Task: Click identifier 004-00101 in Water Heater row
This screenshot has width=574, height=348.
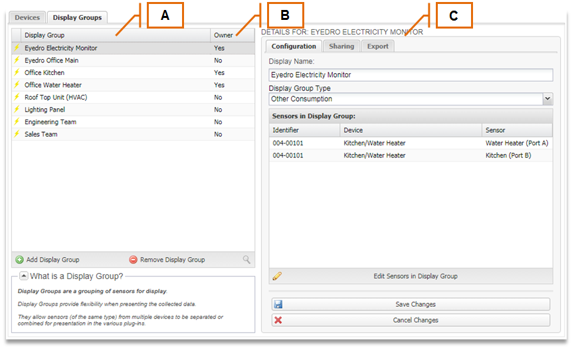Action: pyautogui.click(x=288, y=143)
